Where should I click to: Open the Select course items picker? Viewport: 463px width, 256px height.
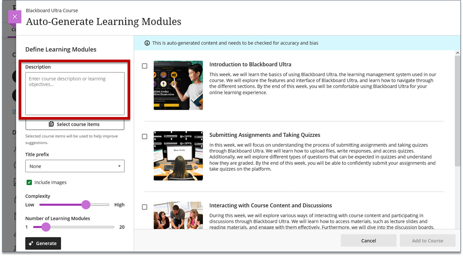tap(75, 124)
